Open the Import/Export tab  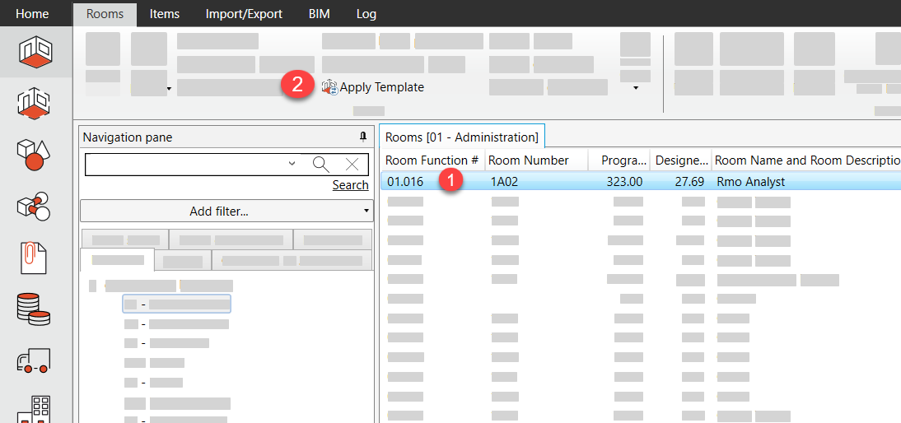(x=244, y=14)
